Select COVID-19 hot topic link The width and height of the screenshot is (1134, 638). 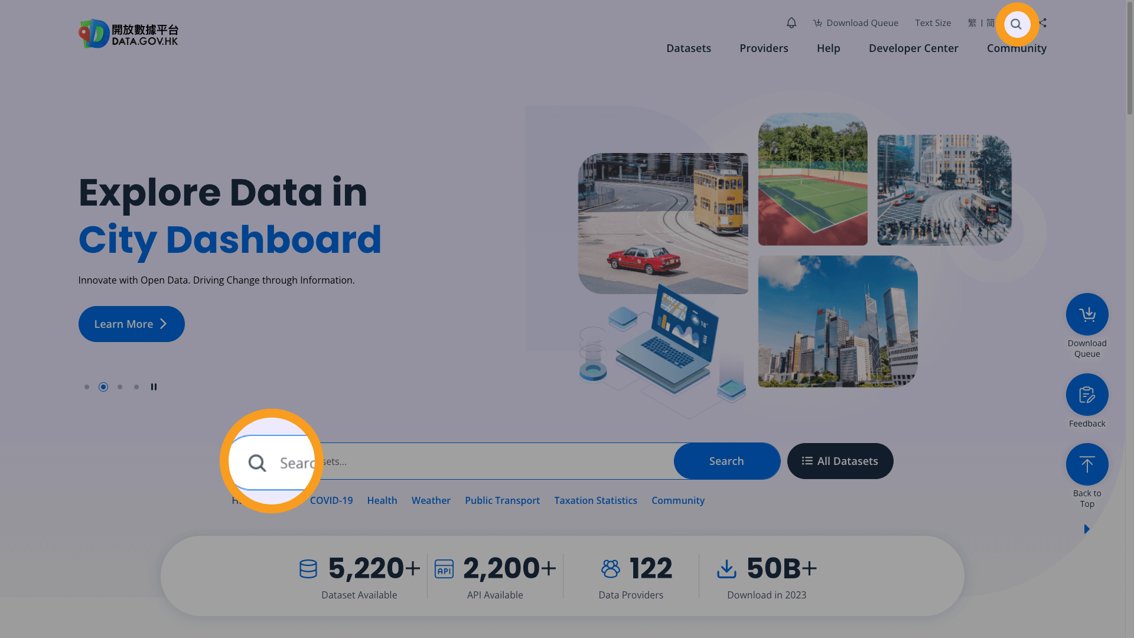[x=331, y=500]
